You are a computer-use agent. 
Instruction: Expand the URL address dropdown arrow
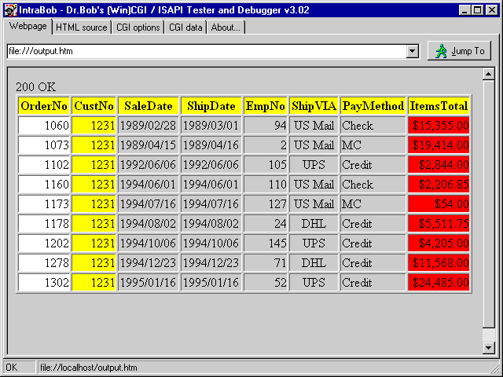[x=413, y=52]
